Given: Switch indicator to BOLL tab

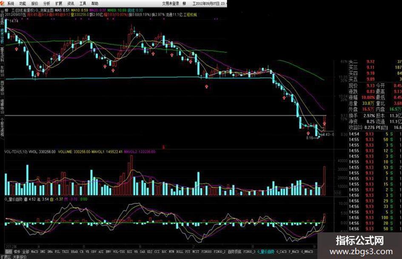Looking at the screenshot, I should (x=180, y=252).
